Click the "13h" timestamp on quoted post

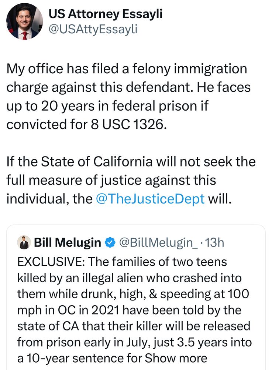pos(214,243)
